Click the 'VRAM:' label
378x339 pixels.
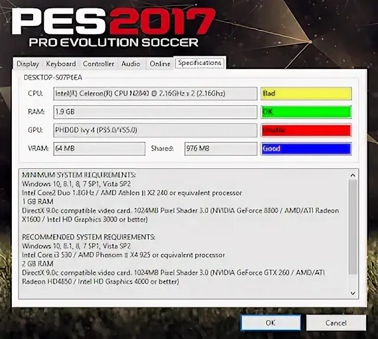(x=38, y=148)
